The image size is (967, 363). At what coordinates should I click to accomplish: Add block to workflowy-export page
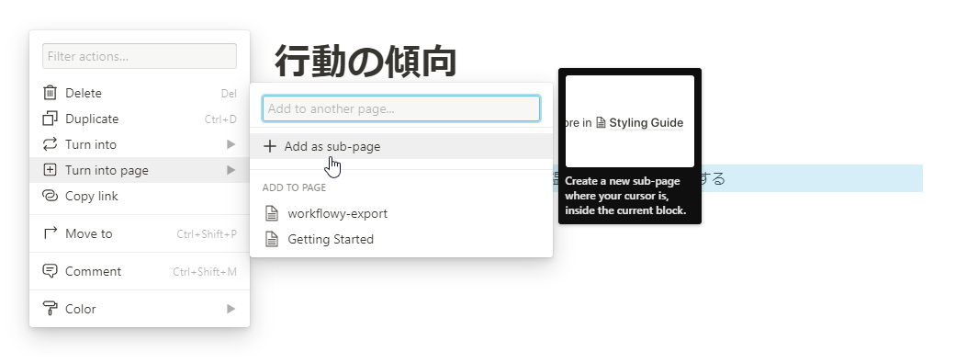(401, 213)
